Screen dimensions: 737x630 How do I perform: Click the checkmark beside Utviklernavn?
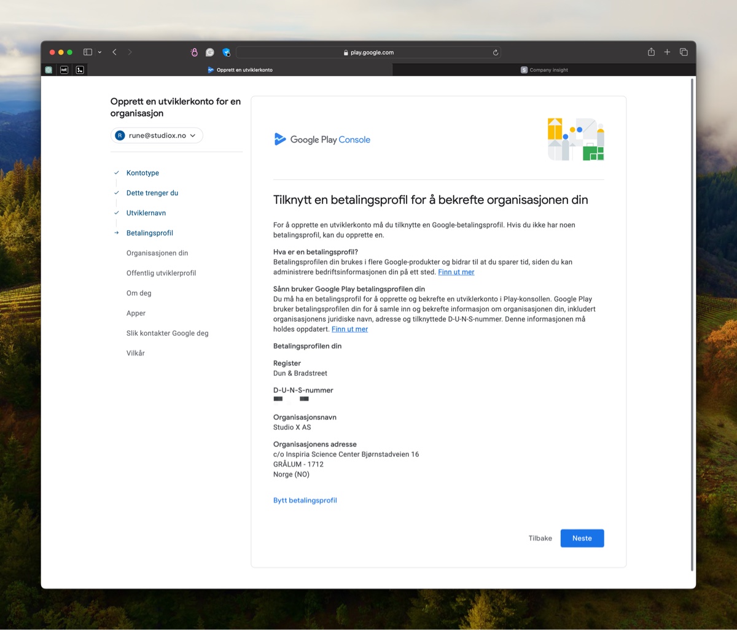coord(116,213)
